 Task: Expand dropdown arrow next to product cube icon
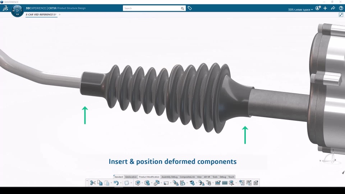pos(152,183)
